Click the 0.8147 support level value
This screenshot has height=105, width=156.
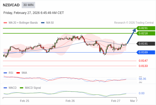click(143, 61)
